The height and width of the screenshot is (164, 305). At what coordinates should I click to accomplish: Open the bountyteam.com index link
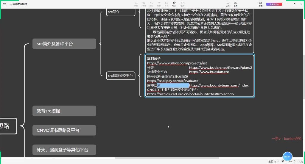tap(219, 85)
